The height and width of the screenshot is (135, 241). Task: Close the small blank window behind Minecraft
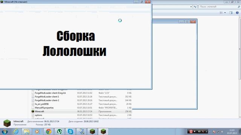pyautogui.click(x=193, y=22)
